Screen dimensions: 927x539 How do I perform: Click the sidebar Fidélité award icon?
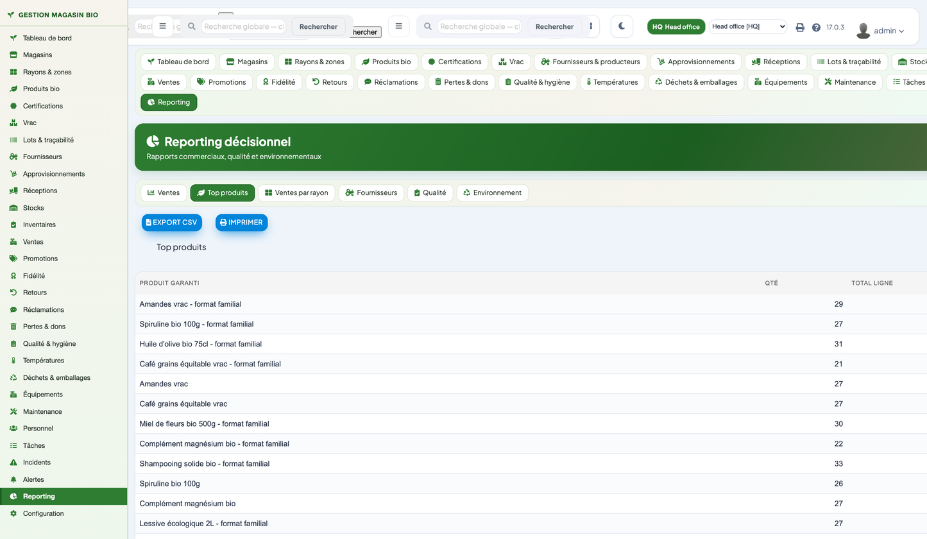coord(13,276)
